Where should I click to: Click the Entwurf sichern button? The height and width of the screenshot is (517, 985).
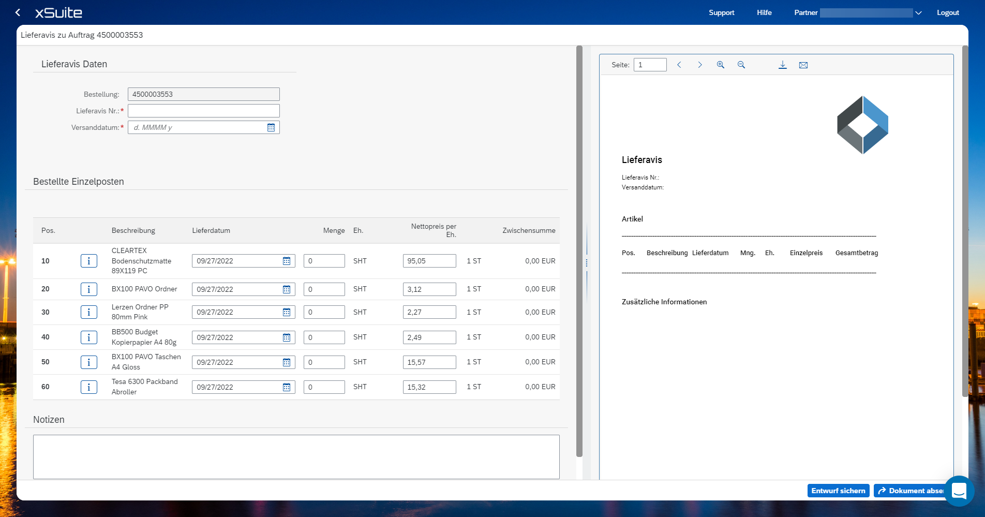pyautogui.click(x=838, y=491)
